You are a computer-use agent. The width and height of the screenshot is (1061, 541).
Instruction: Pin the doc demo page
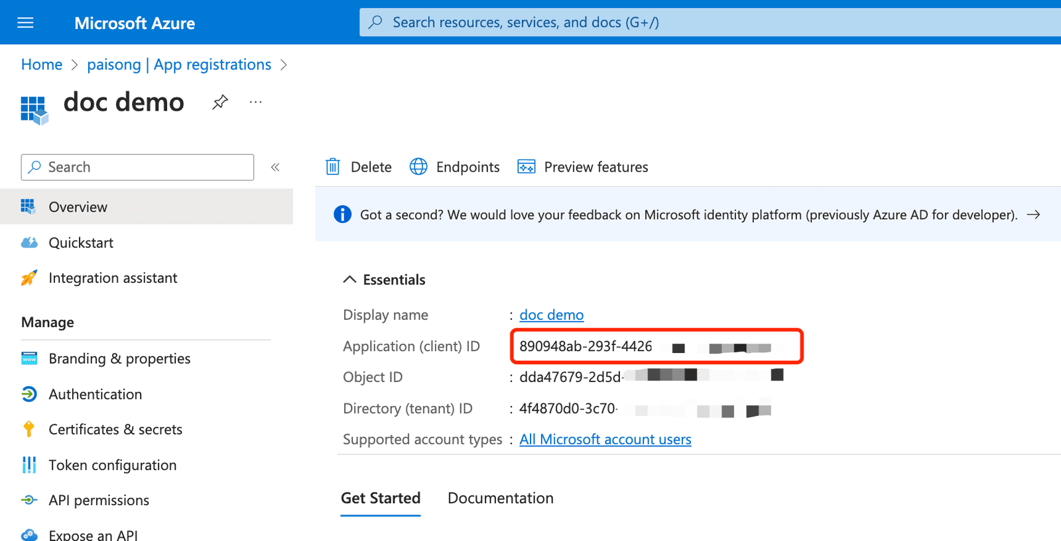(x=220, y=102)
